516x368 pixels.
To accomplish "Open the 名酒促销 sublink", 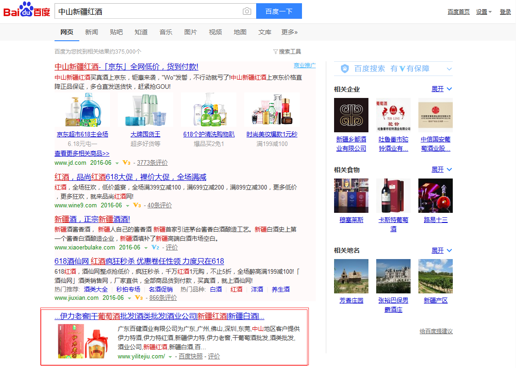I will pos(161,289).
